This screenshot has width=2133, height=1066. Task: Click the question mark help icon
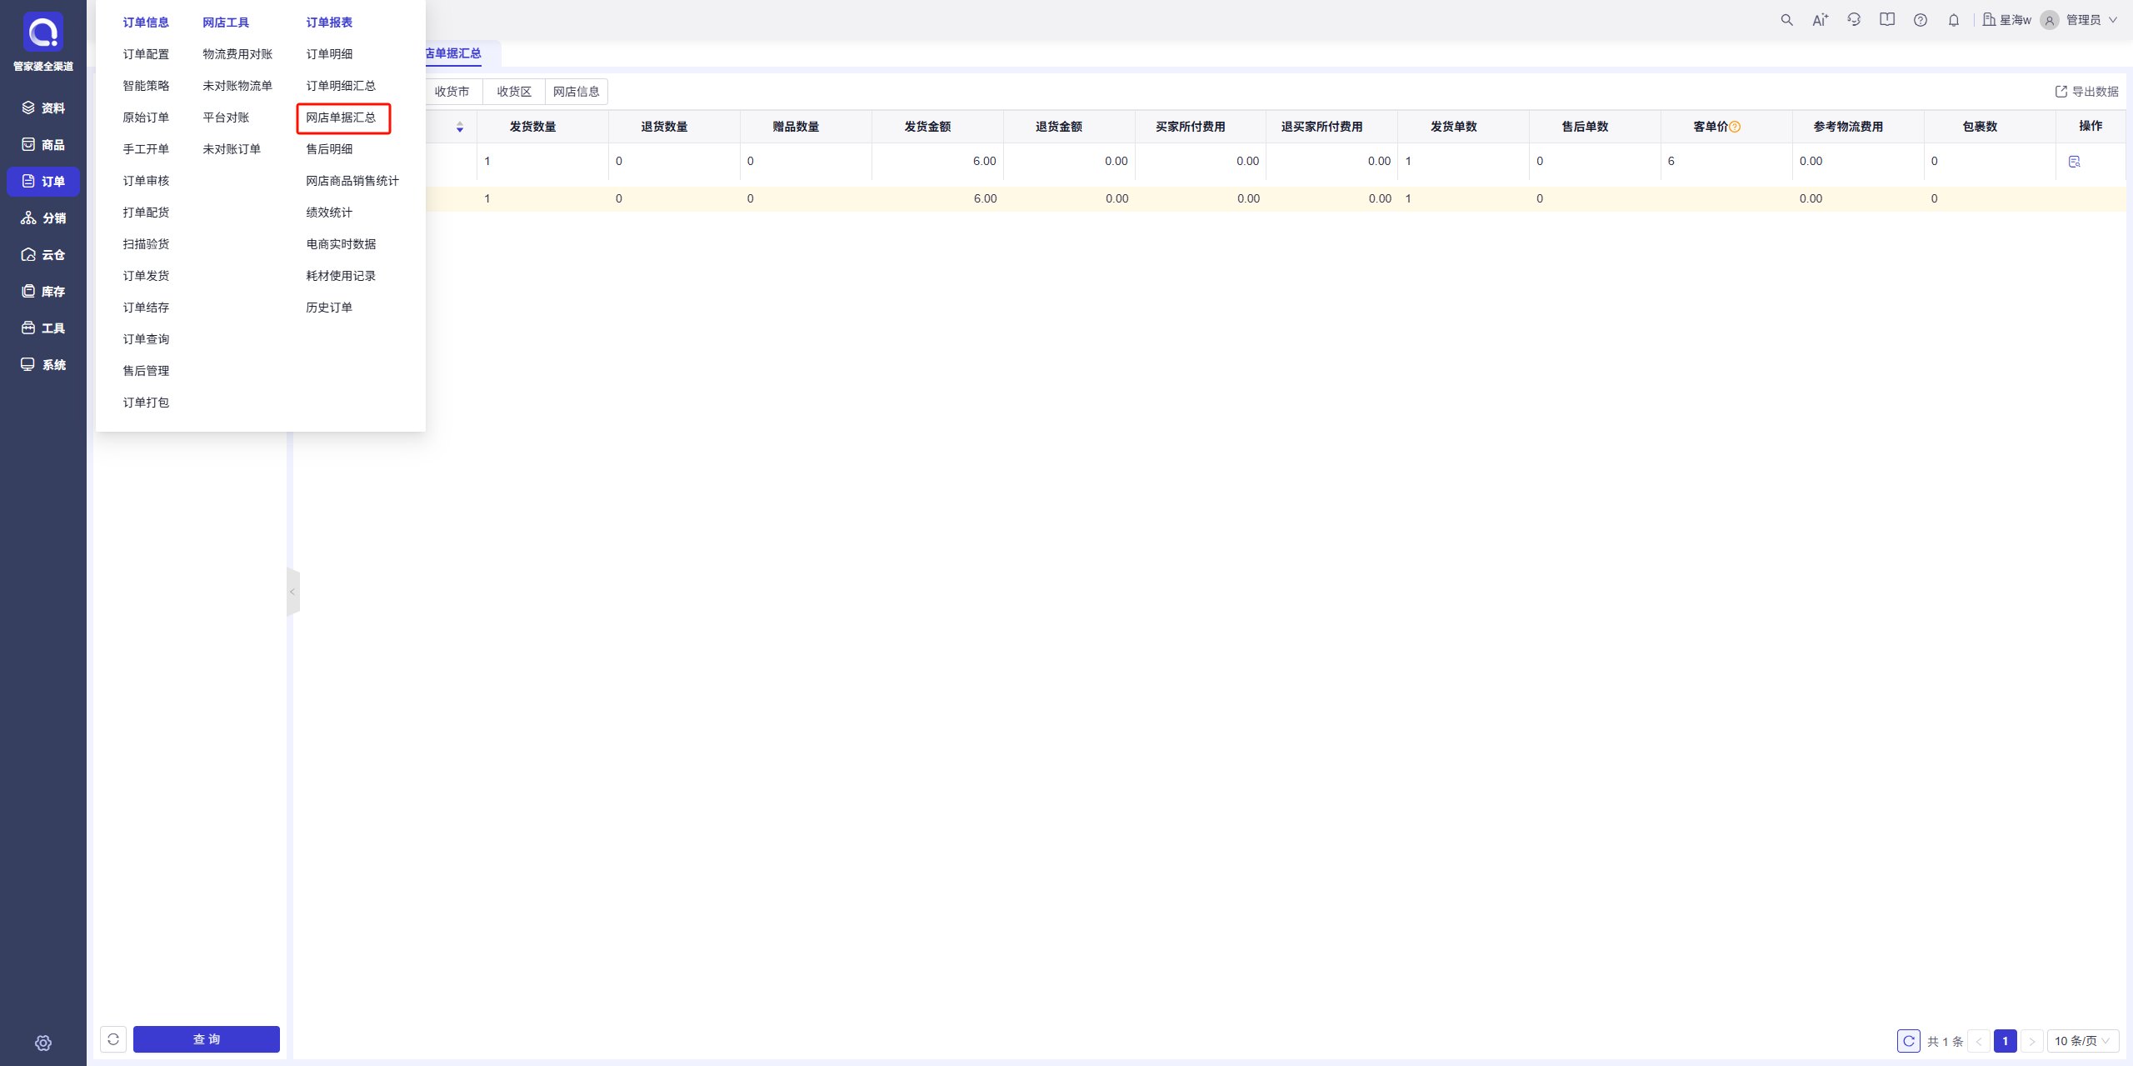click(1921, 20)
